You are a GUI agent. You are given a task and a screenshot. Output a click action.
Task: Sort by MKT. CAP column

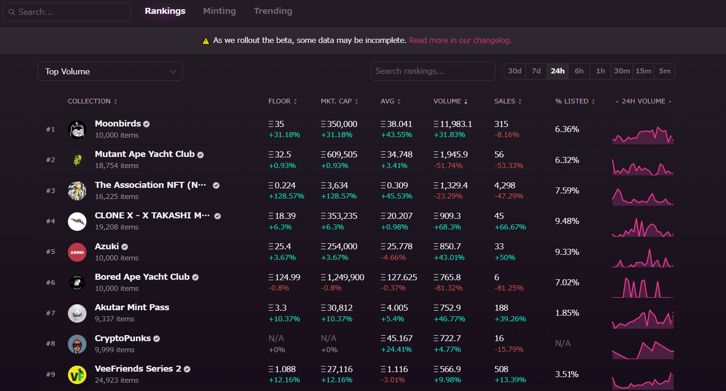click(339, 101)
